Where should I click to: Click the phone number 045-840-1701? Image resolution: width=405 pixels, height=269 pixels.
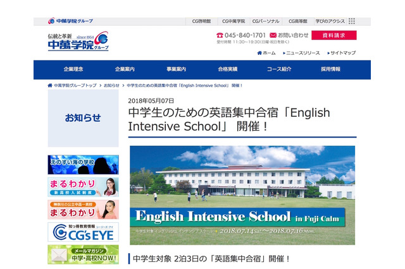point(245,35)
